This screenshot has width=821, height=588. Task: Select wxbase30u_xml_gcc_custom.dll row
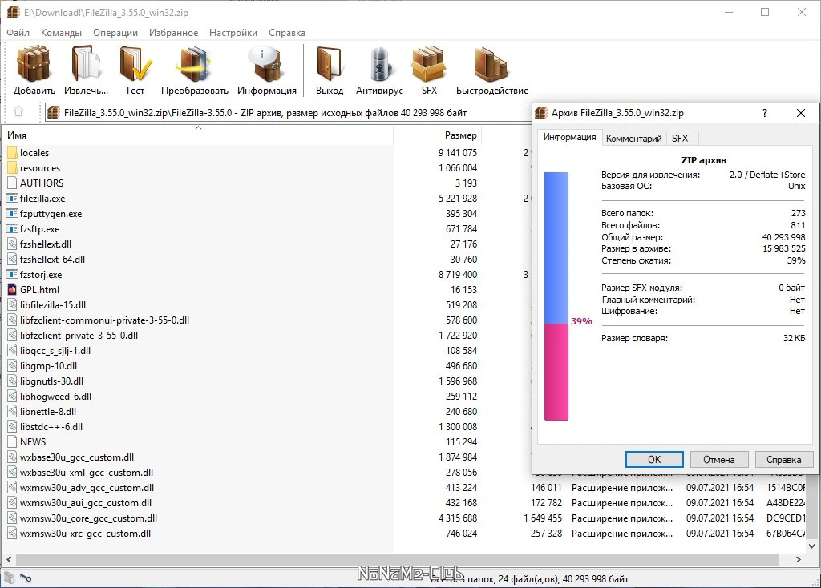pos(87,472)
